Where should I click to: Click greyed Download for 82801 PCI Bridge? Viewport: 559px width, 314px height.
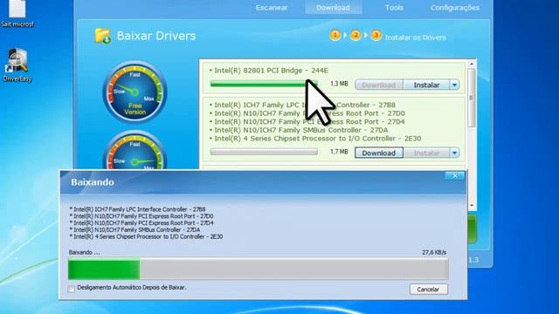click(x=379, y=85)
